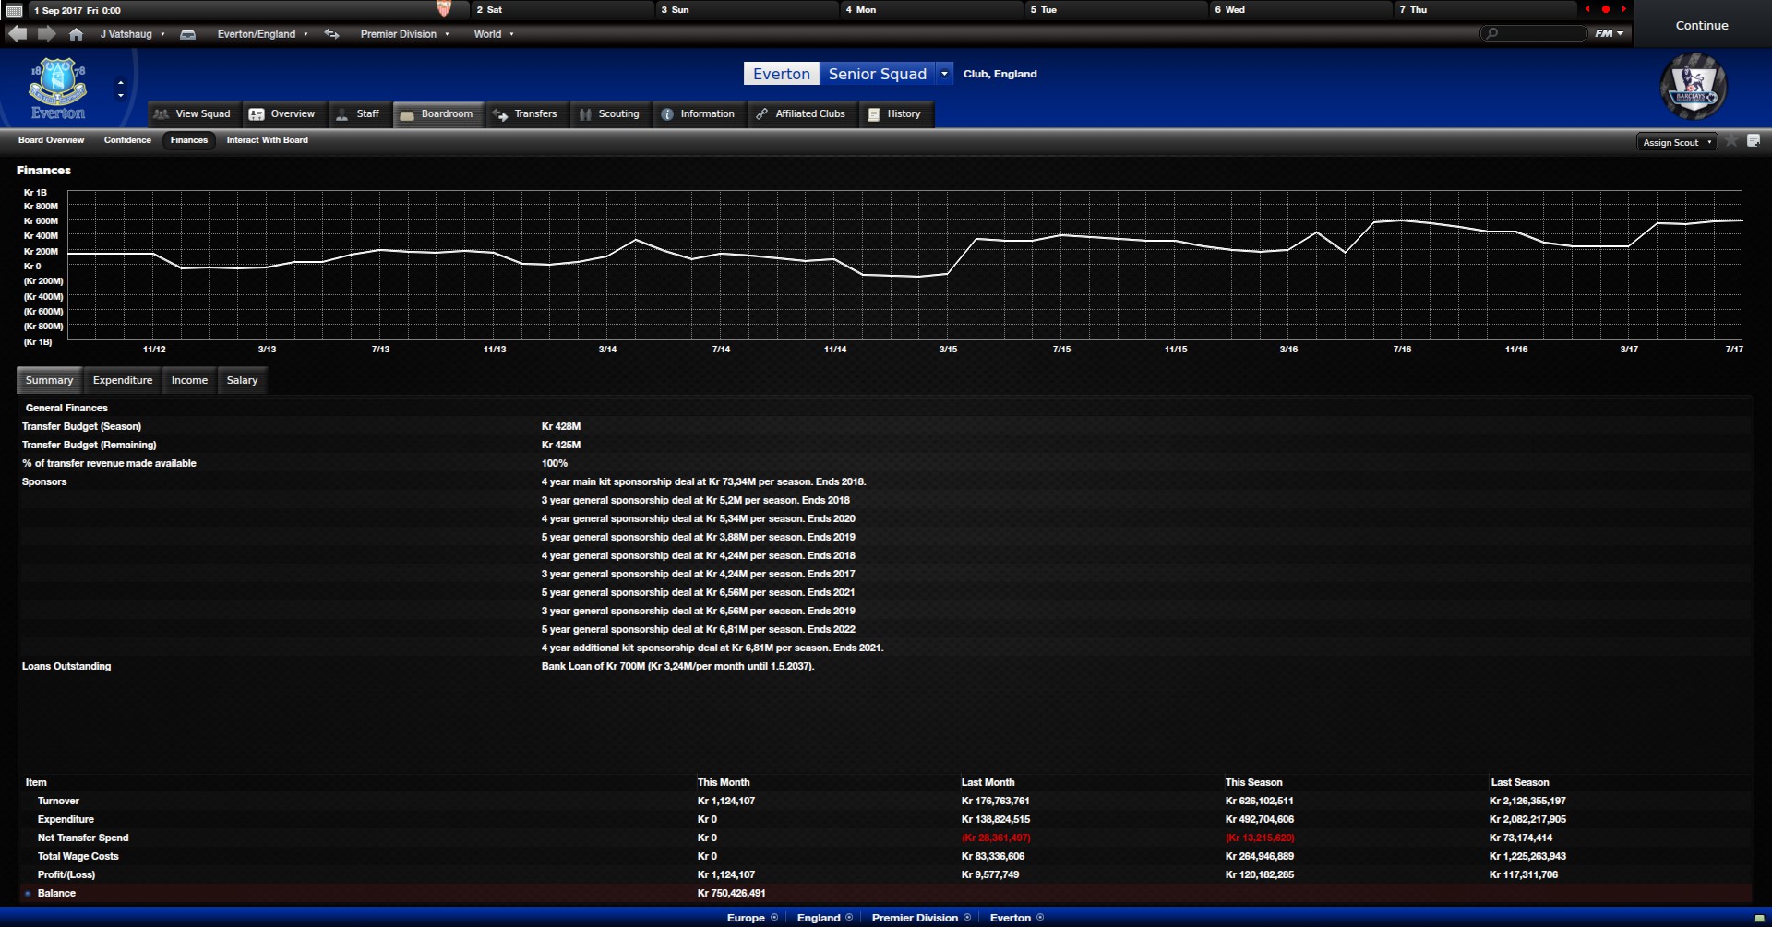The height and width of the screenshot is (927, 1772).
Task: Toggle the Balance row graph marker
Action: pyautogui.click(x=28, y=893)
